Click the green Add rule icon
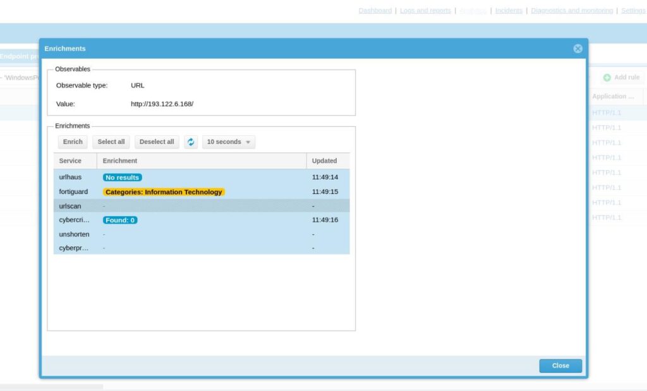 click(607, 78)
